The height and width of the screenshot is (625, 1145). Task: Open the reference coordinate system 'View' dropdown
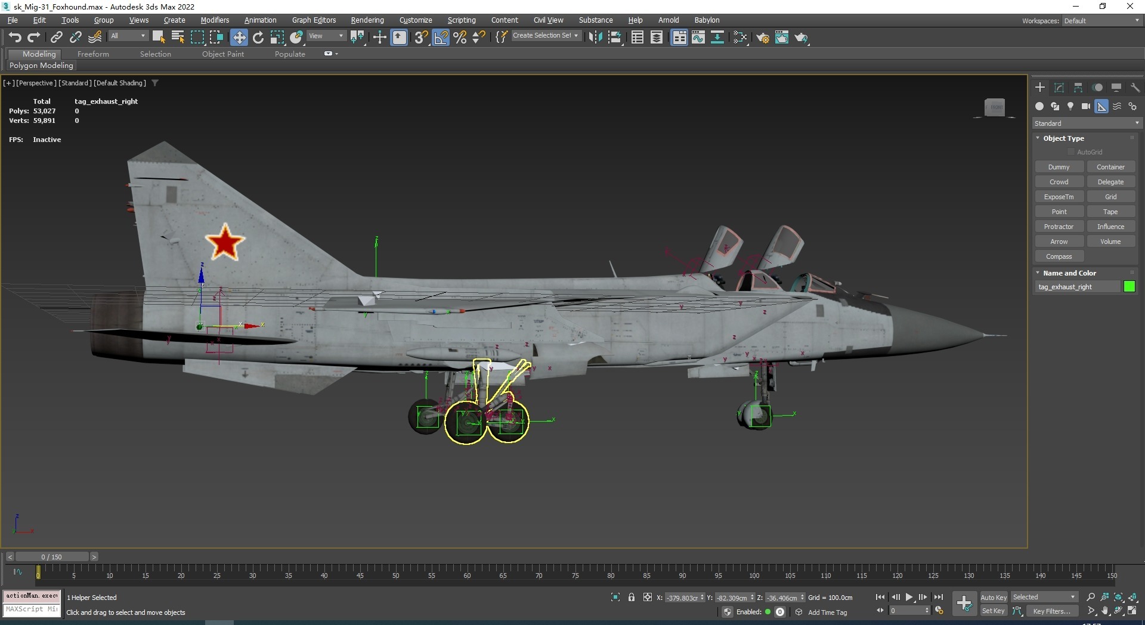point(326,36)
